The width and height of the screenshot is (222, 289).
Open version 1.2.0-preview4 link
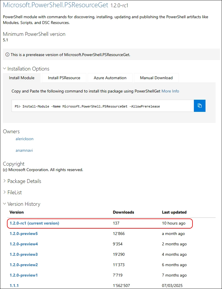(x=24, y=244)
